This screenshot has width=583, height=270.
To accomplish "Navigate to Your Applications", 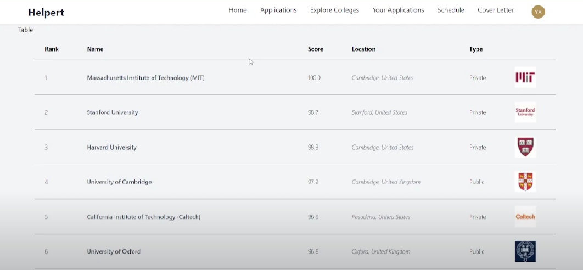I will point(398,10).
